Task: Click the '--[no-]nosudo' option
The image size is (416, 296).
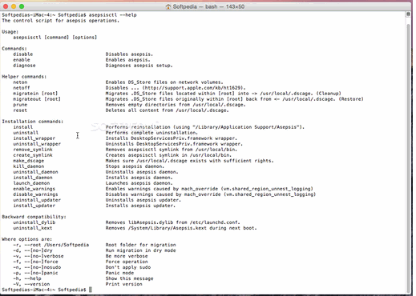Action: click(42, 267)
